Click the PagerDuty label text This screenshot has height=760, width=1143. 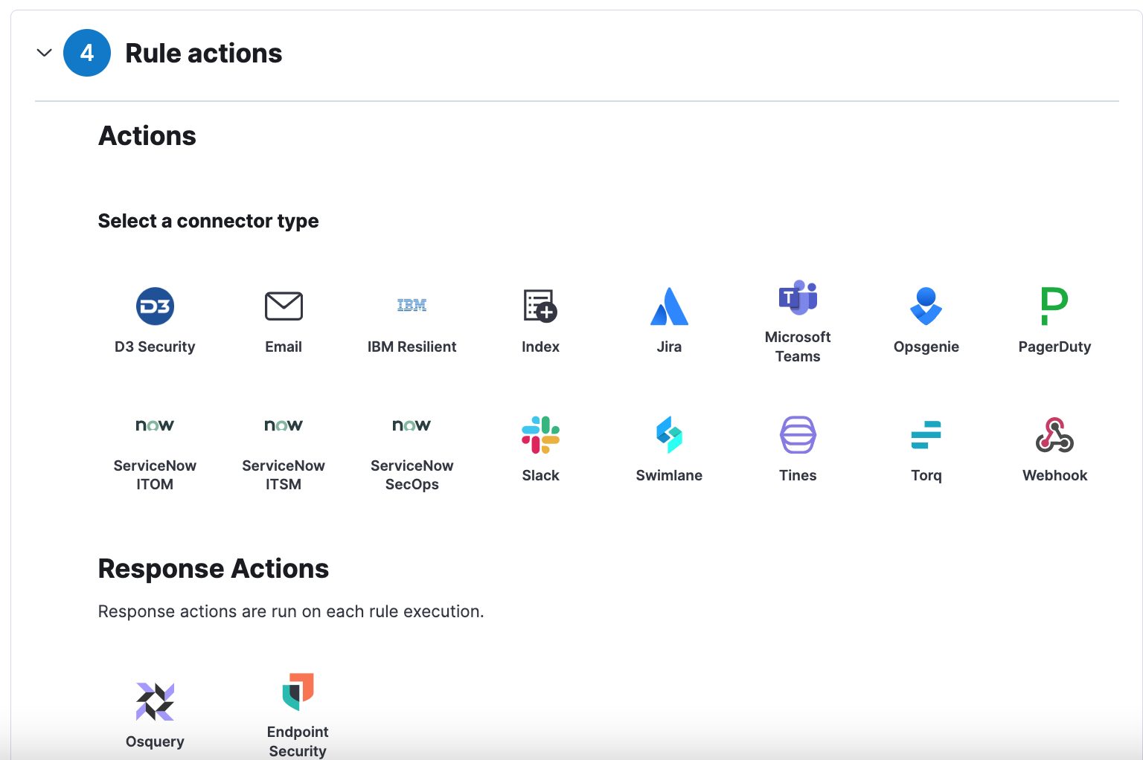point(1054,347)
